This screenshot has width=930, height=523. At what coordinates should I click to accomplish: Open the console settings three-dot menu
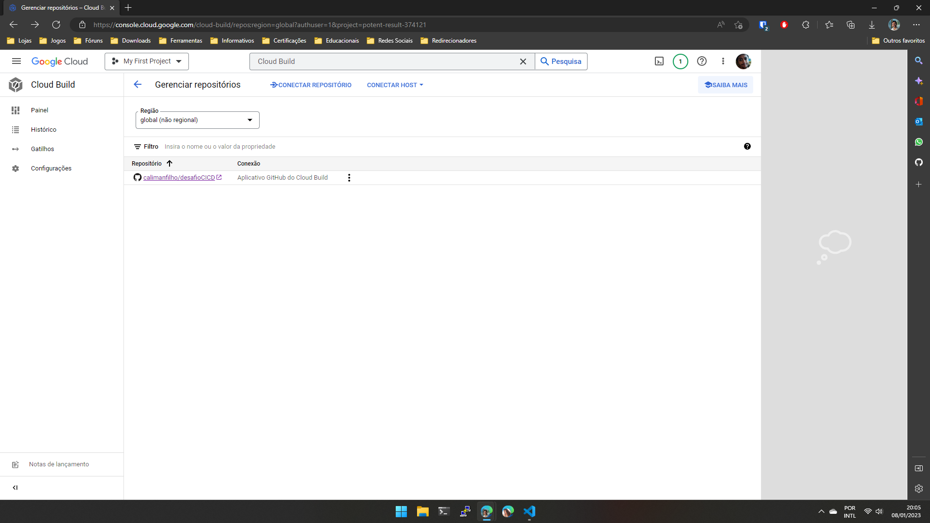point(723,62)
